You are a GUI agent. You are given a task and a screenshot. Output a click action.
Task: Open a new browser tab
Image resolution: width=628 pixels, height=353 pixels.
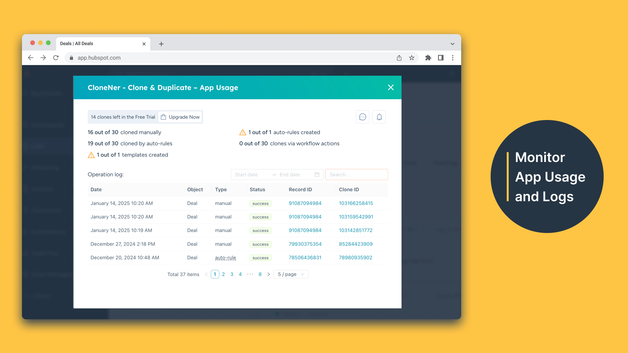pyautogui.click(x=161, y=44)
